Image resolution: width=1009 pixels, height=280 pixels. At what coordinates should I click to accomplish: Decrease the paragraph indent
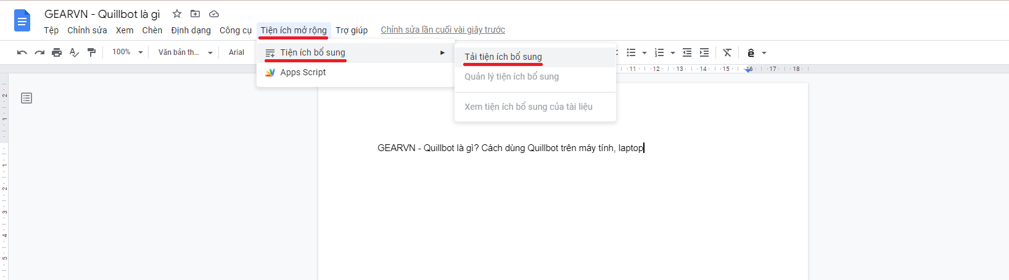(687, 52)
